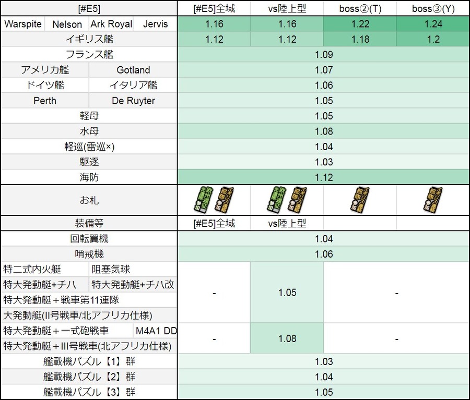Click the gold tag icon under boss②(T)
Screen dimensions: 470x400
coord(360,200)
